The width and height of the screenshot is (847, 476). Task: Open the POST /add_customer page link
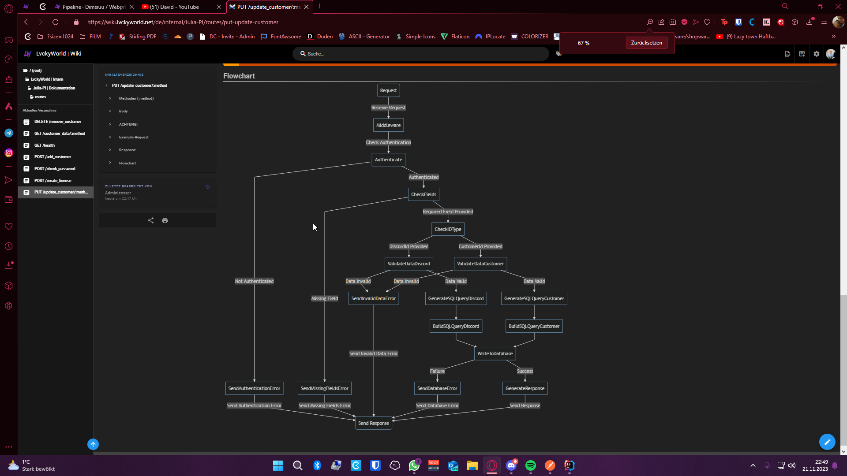tap(52, 157)
